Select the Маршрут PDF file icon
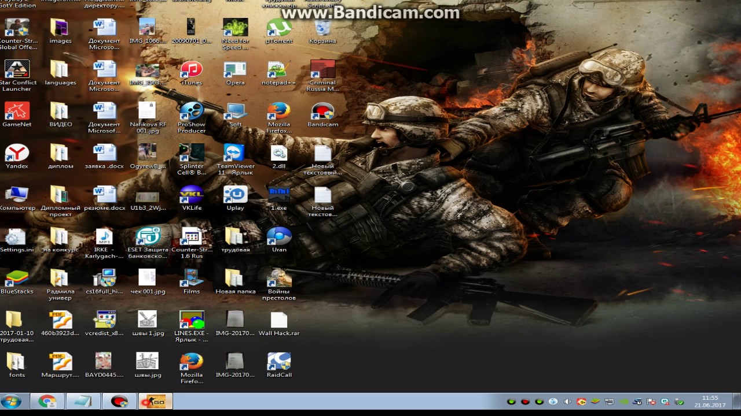Image resolution: width=741 pixels, height=416 pixels. pos(60,365)
